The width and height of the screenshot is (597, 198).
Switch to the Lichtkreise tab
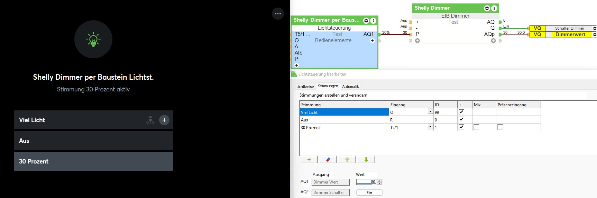(x=305, y=87)
